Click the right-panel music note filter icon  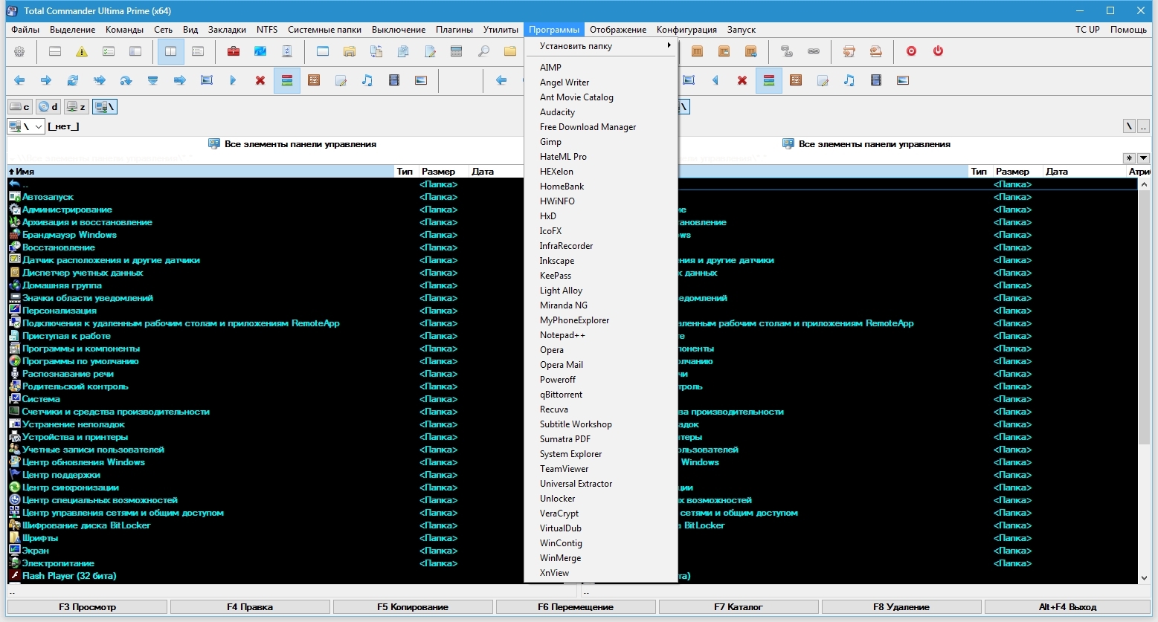(849, 80)
